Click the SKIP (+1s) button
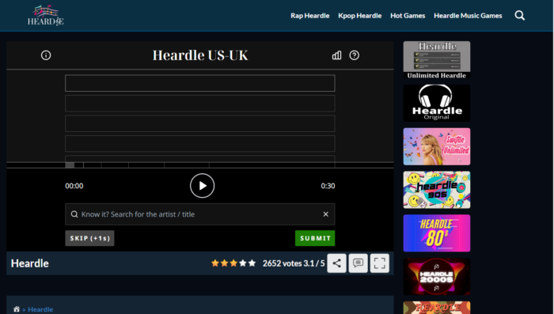The height and width of the screenshot is (314, 554). [x=89, y=238]
